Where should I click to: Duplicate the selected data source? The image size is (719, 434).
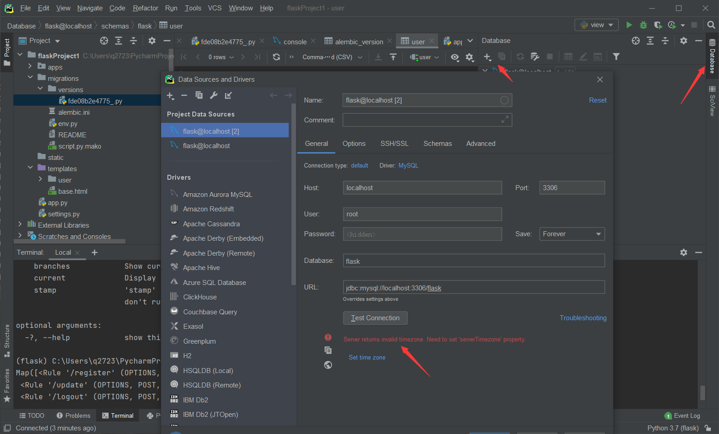click(199, 95)
